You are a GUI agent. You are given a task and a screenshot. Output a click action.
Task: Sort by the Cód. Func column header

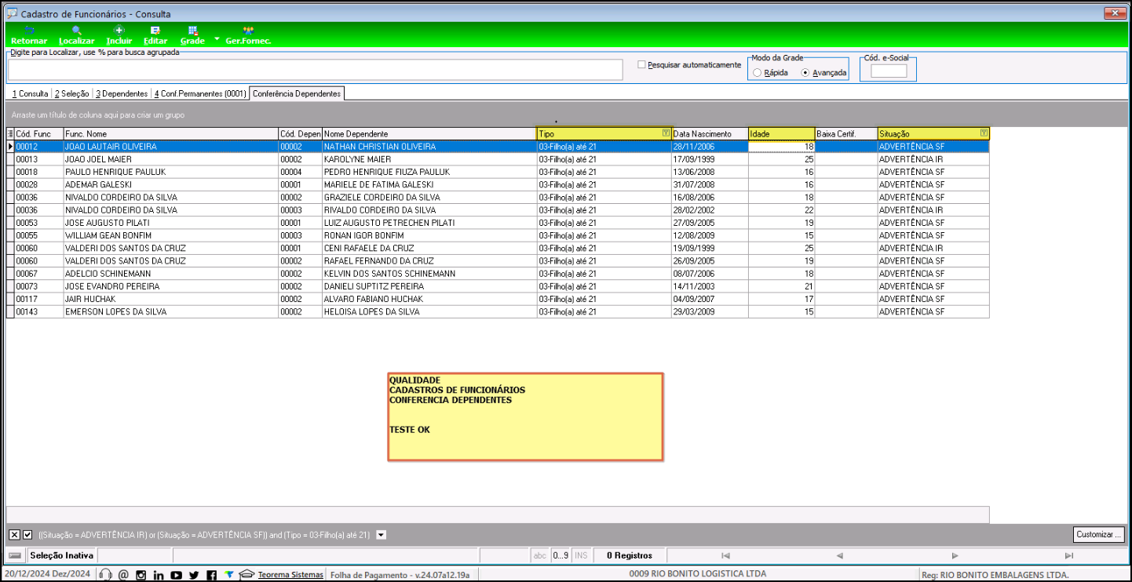pyautogui.click(x=38, y=134)
